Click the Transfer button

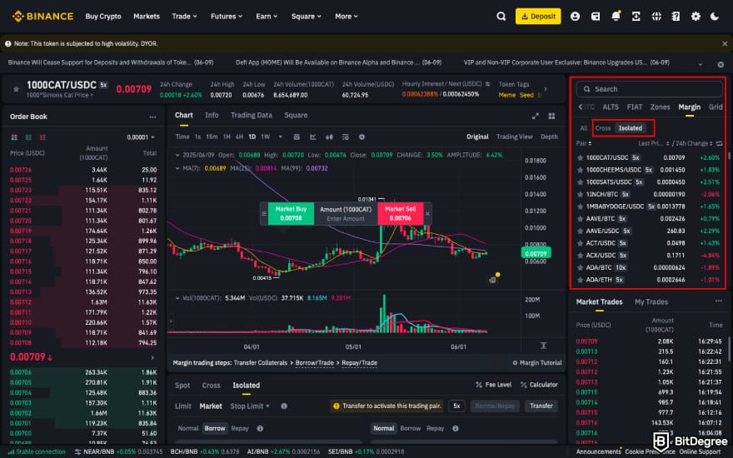coord(541,406)
